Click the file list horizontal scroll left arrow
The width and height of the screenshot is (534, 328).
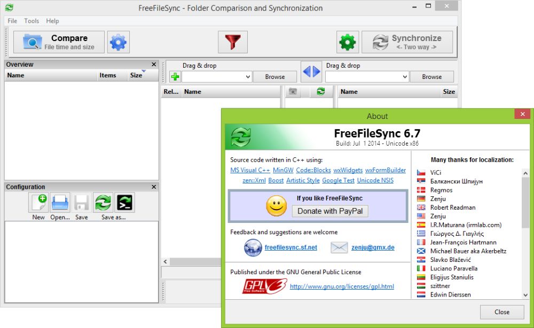165,262
